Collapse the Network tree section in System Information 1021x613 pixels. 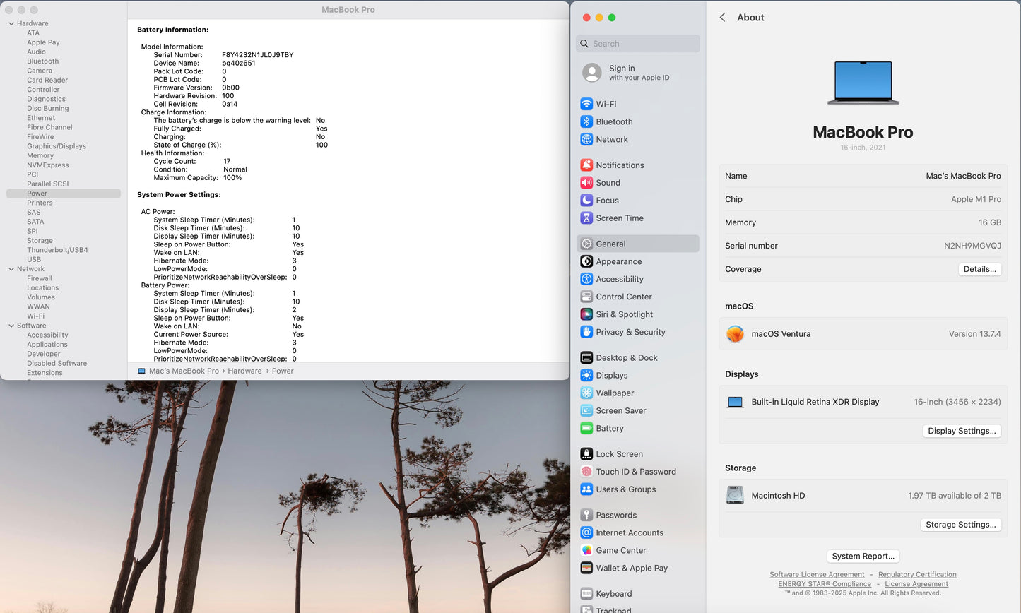tap(11, 269)
